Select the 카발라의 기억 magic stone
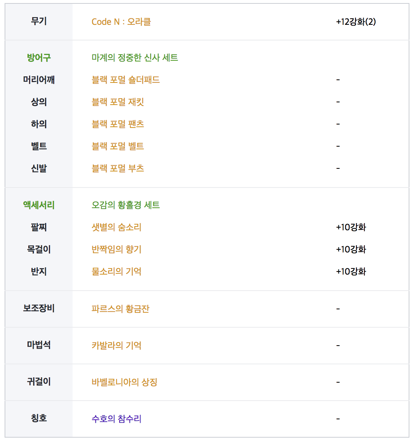The width and height of the screenshot is (414, 443). tap(116, 346)
